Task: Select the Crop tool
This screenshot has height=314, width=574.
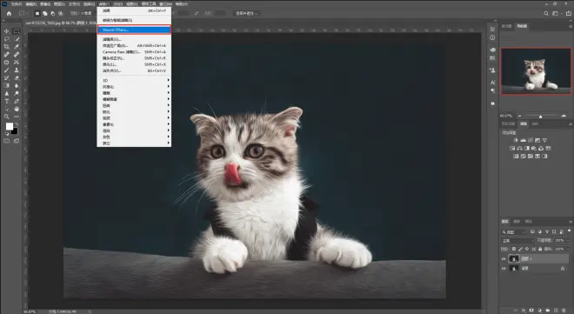Action: [7, 46]
